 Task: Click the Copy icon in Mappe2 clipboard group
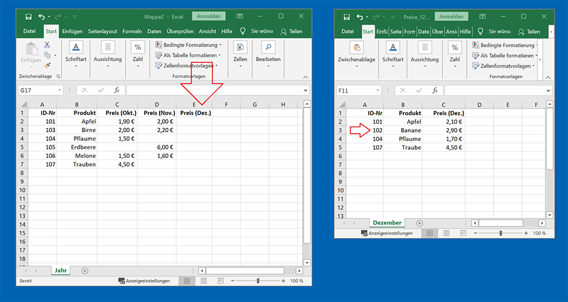click(x=47, y=55)
